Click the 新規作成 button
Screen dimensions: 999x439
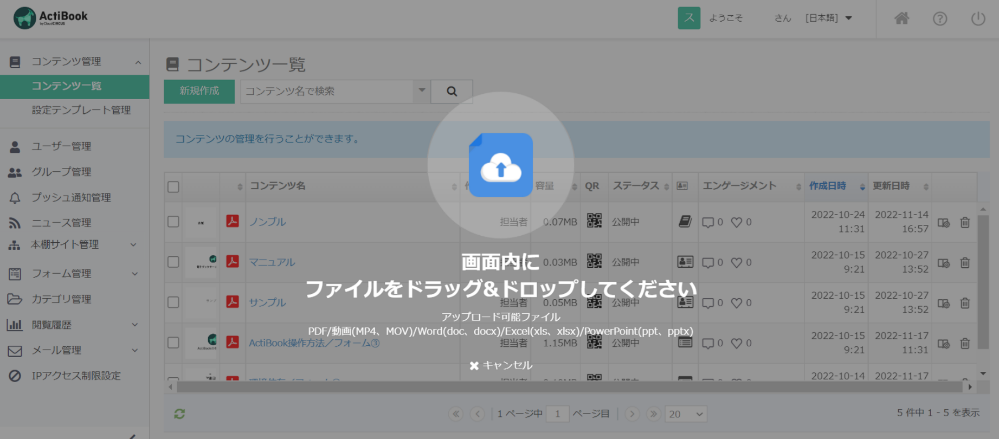coord(199,91)
